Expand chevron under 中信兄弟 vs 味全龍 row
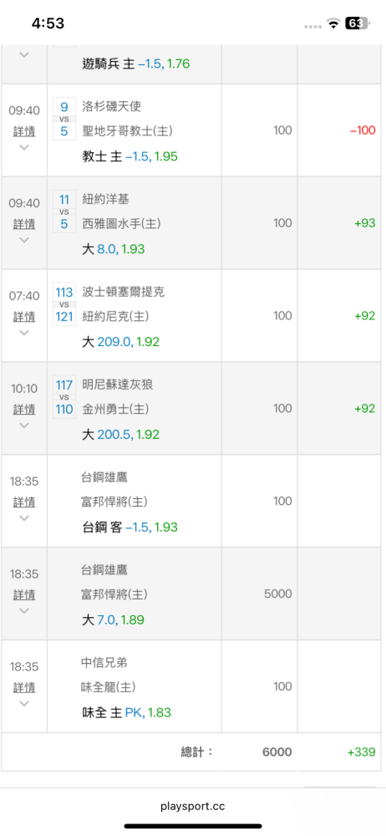Viewport: 386px width, 836px height. (24, 704)
